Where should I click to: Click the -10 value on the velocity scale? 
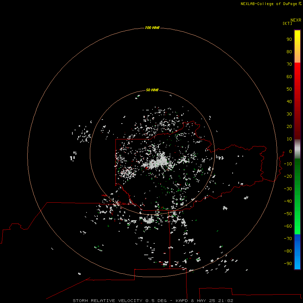point(288,164)
